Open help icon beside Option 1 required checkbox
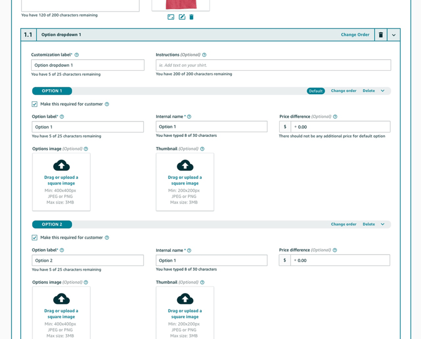Viewport: 421px width, 339px height. [x=107, y=104]
